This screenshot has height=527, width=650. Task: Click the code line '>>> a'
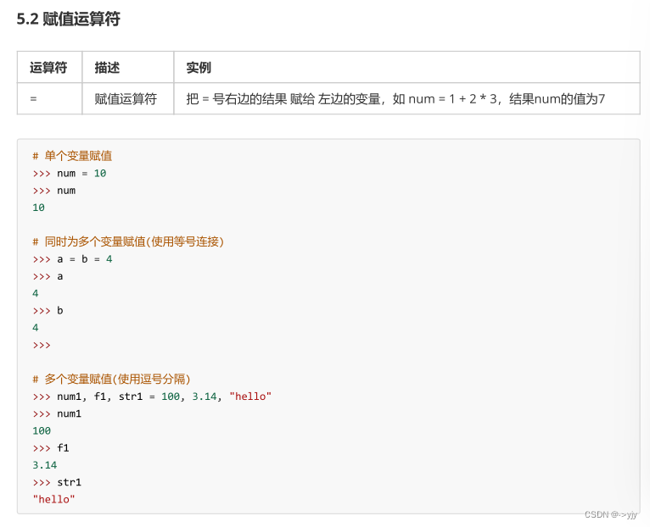48,276
